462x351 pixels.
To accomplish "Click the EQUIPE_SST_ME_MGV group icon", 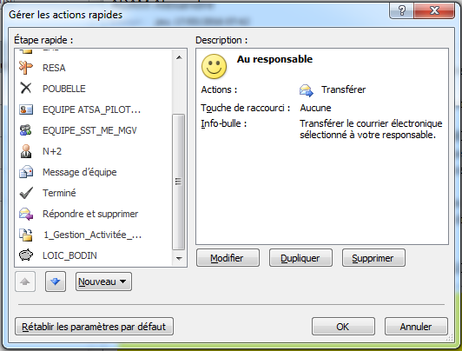I will tap(26, 130).
